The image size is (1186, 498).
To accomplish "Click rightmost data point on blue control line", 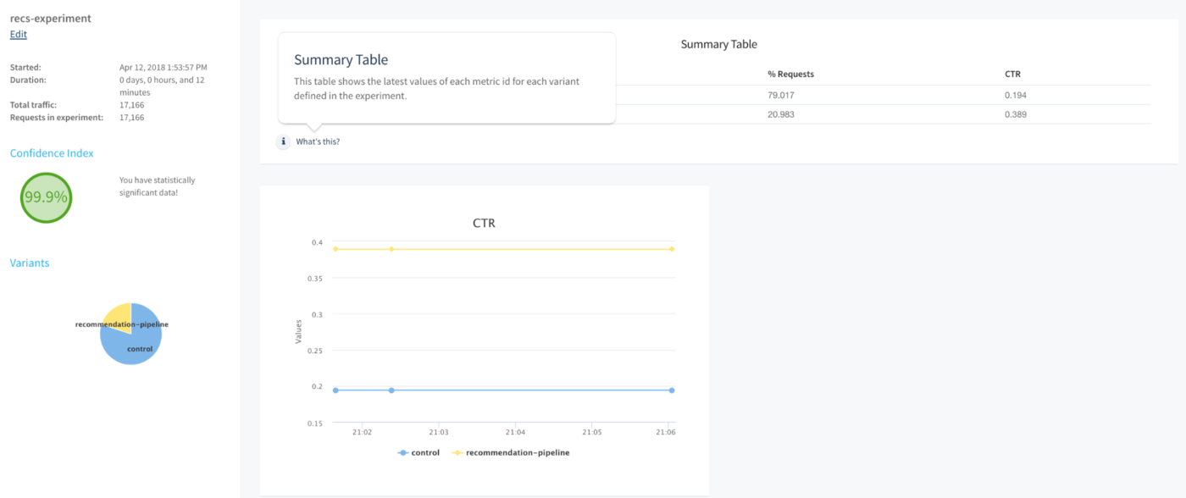I will coord(671,390).
